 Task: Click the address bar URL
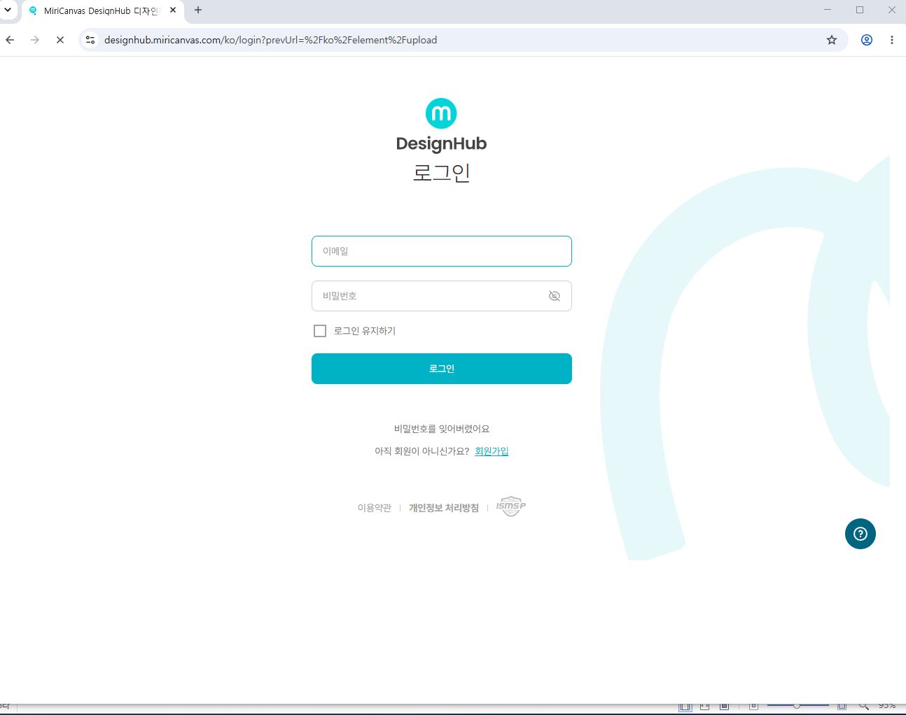270,40
